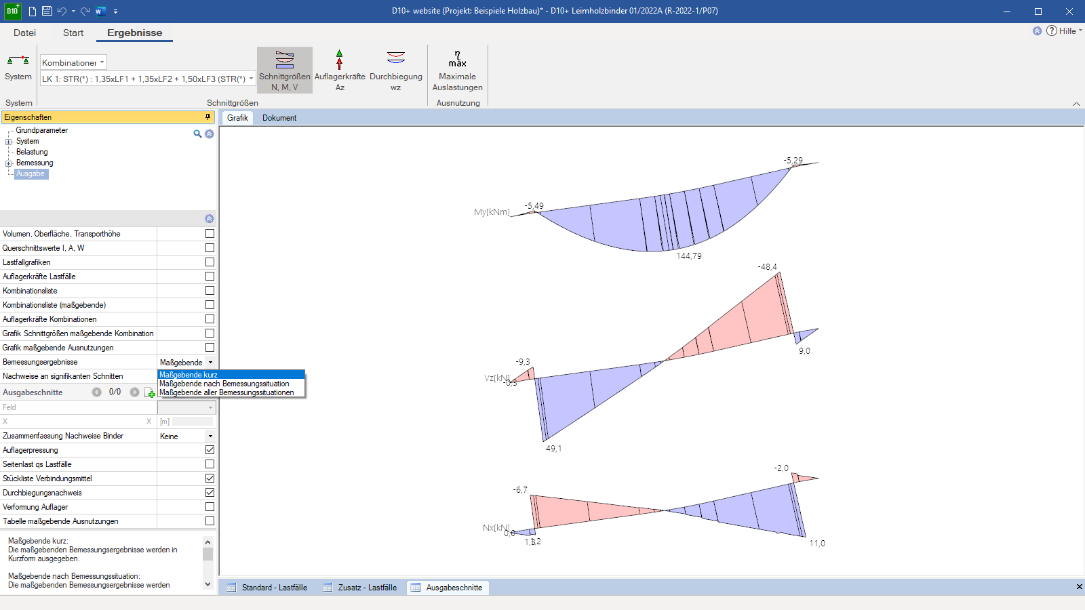Open the quick access toolbar customization arrow

pos(116,12)
